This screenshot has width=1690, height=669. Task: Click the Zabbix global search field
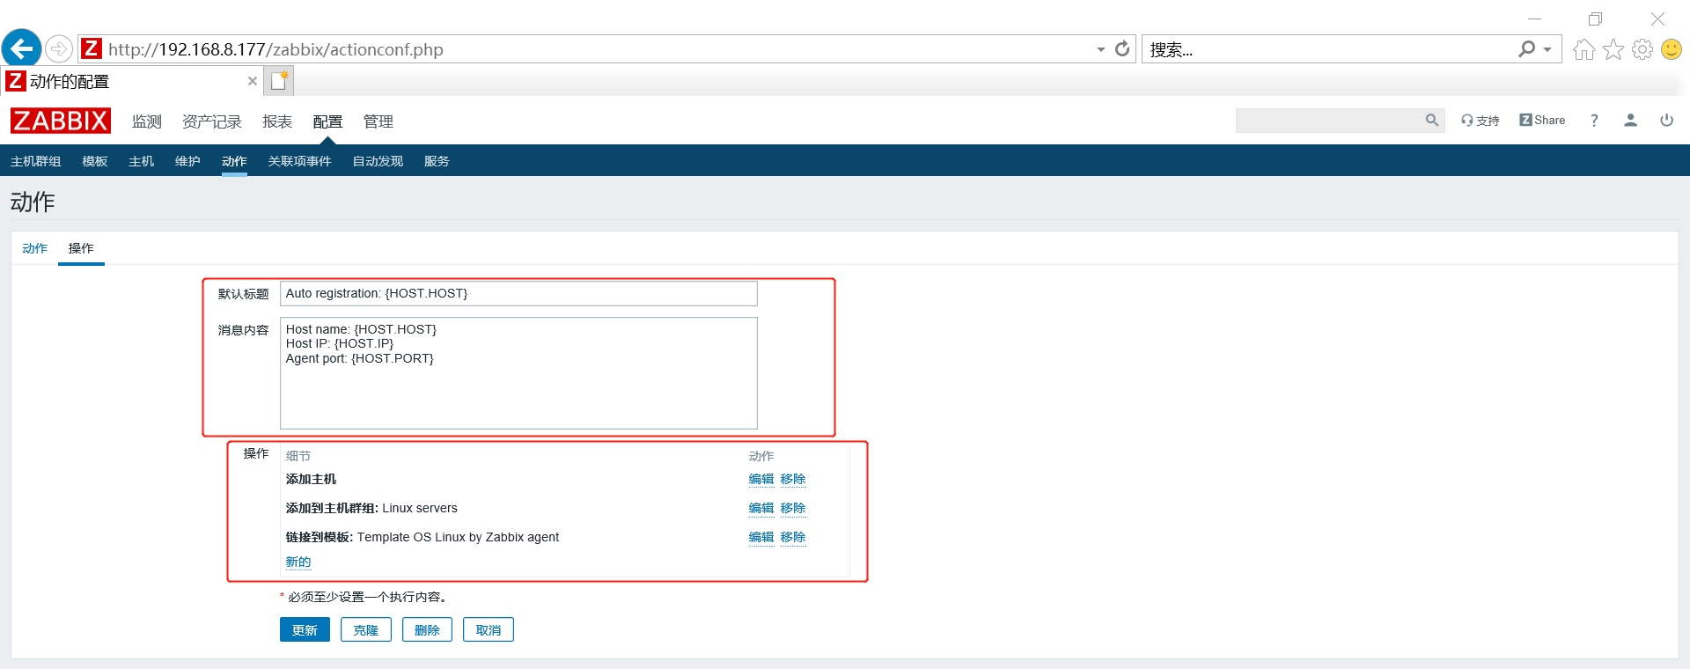1329,121
